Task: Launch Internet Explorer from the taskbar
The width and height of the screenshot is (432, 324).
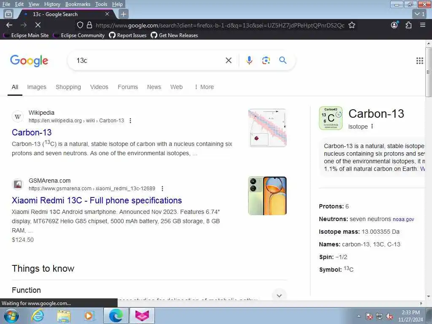Action: click(x=37, y=316)
